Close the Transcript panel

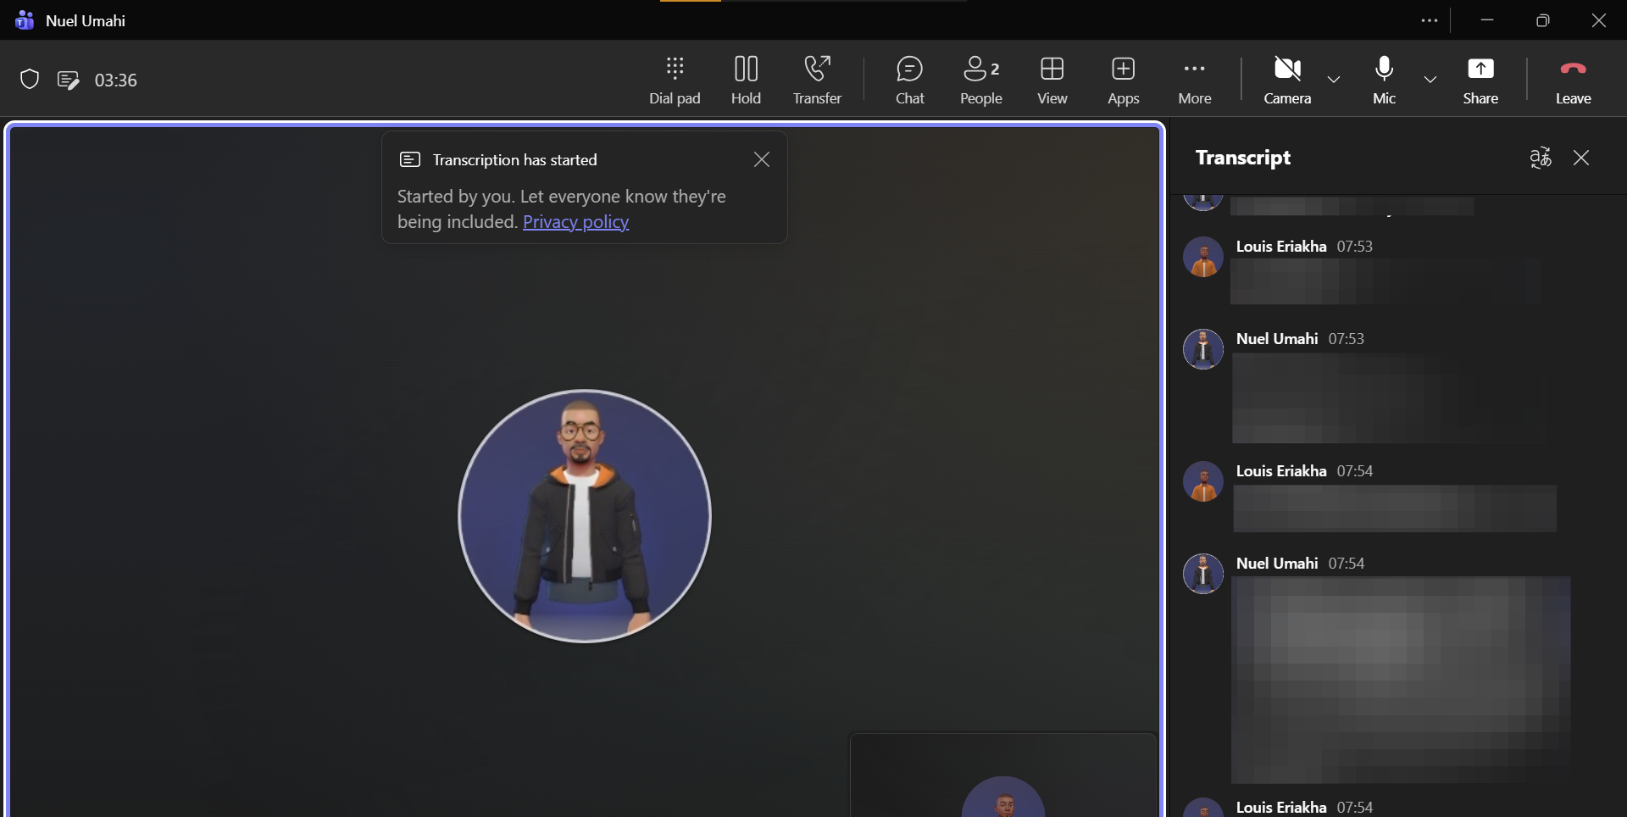pos(1580,158)
